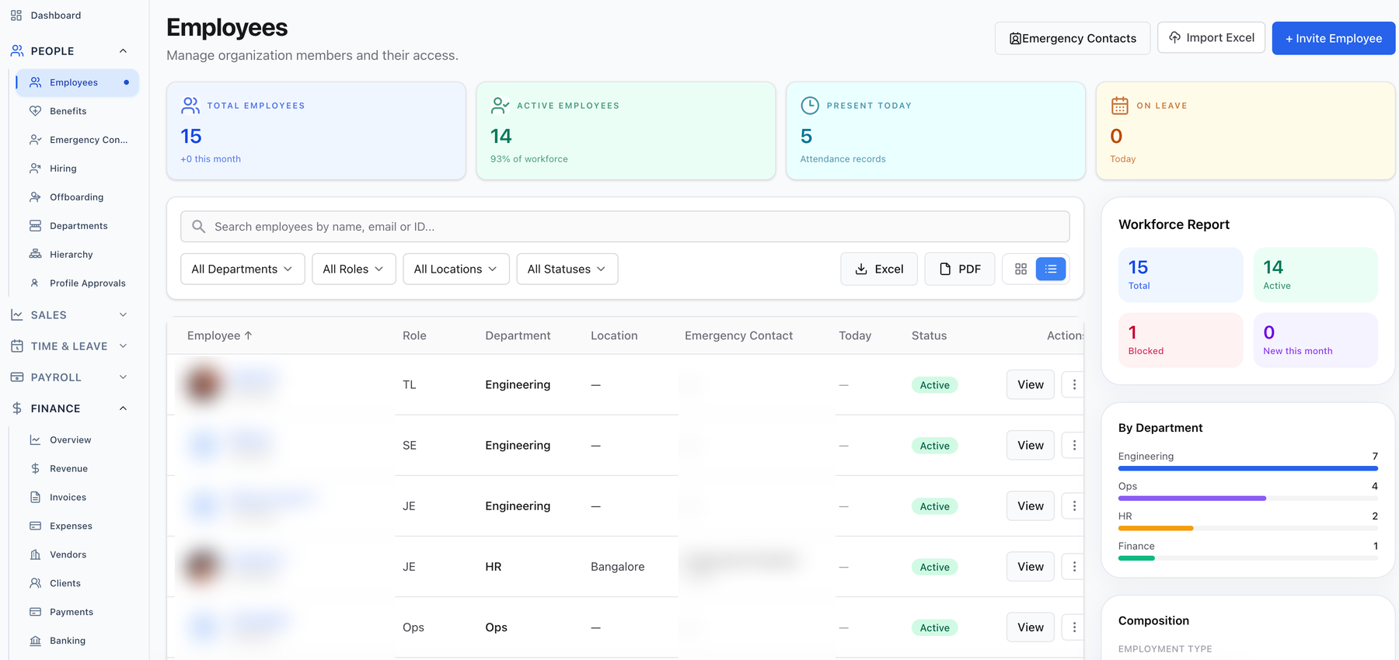The image size is (1399, 660).
Task: Collapse the FINANCE section chevron
Action: point(123,408)
